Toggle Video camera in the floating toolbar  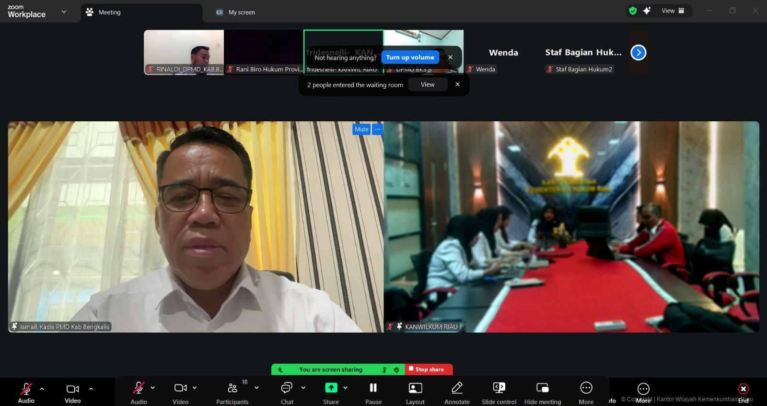tap(180, 388)
